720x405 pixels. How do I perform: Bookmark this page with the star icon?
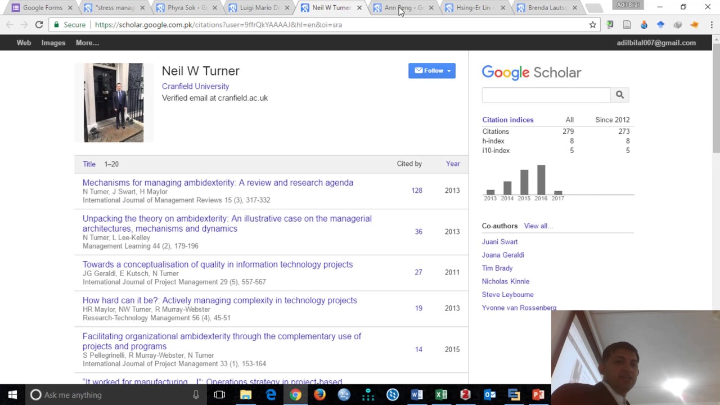click(x=592, y=25)
